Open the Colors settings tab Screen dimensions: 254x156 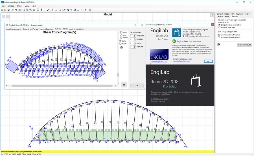click(247, 14)
